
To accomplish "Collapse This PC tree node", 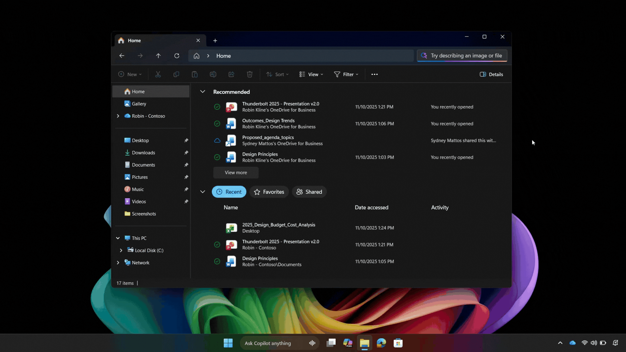I will tap(118, 238).
